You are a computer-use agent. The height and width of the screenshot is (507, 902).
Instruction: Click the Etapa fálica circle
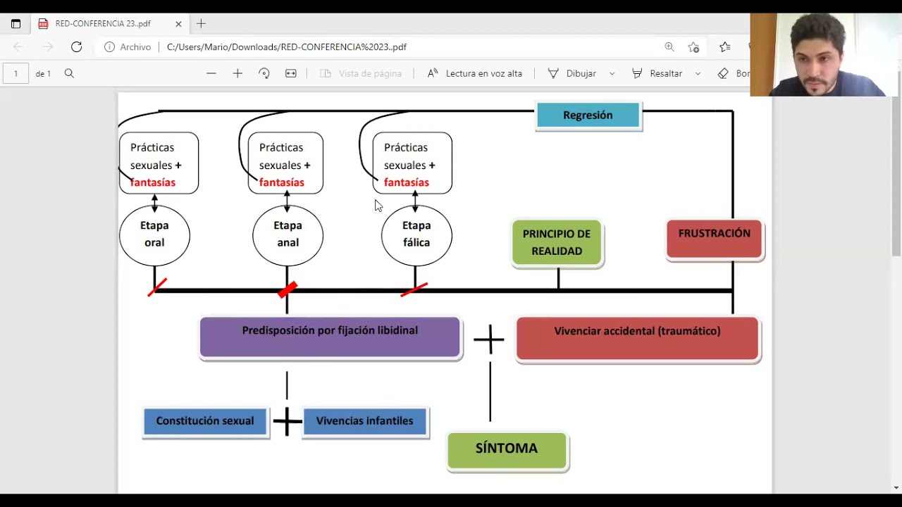(x=416, y=235)
